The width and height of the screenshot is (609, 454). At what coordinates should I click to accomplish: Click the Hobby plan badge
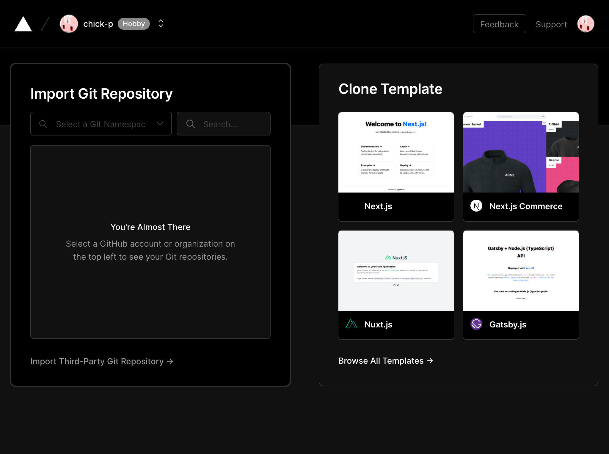(x=134, y=24)
